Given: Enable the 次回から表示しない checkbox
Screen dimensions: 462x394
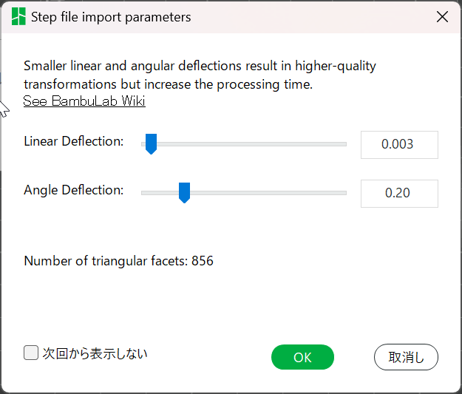Looking at the screenshot, I should point(31,353).
